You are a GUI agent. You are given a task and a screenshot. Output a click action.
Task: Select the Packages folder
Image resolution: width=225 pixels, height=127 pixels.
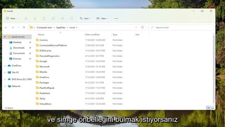click(x=44, y=83)
